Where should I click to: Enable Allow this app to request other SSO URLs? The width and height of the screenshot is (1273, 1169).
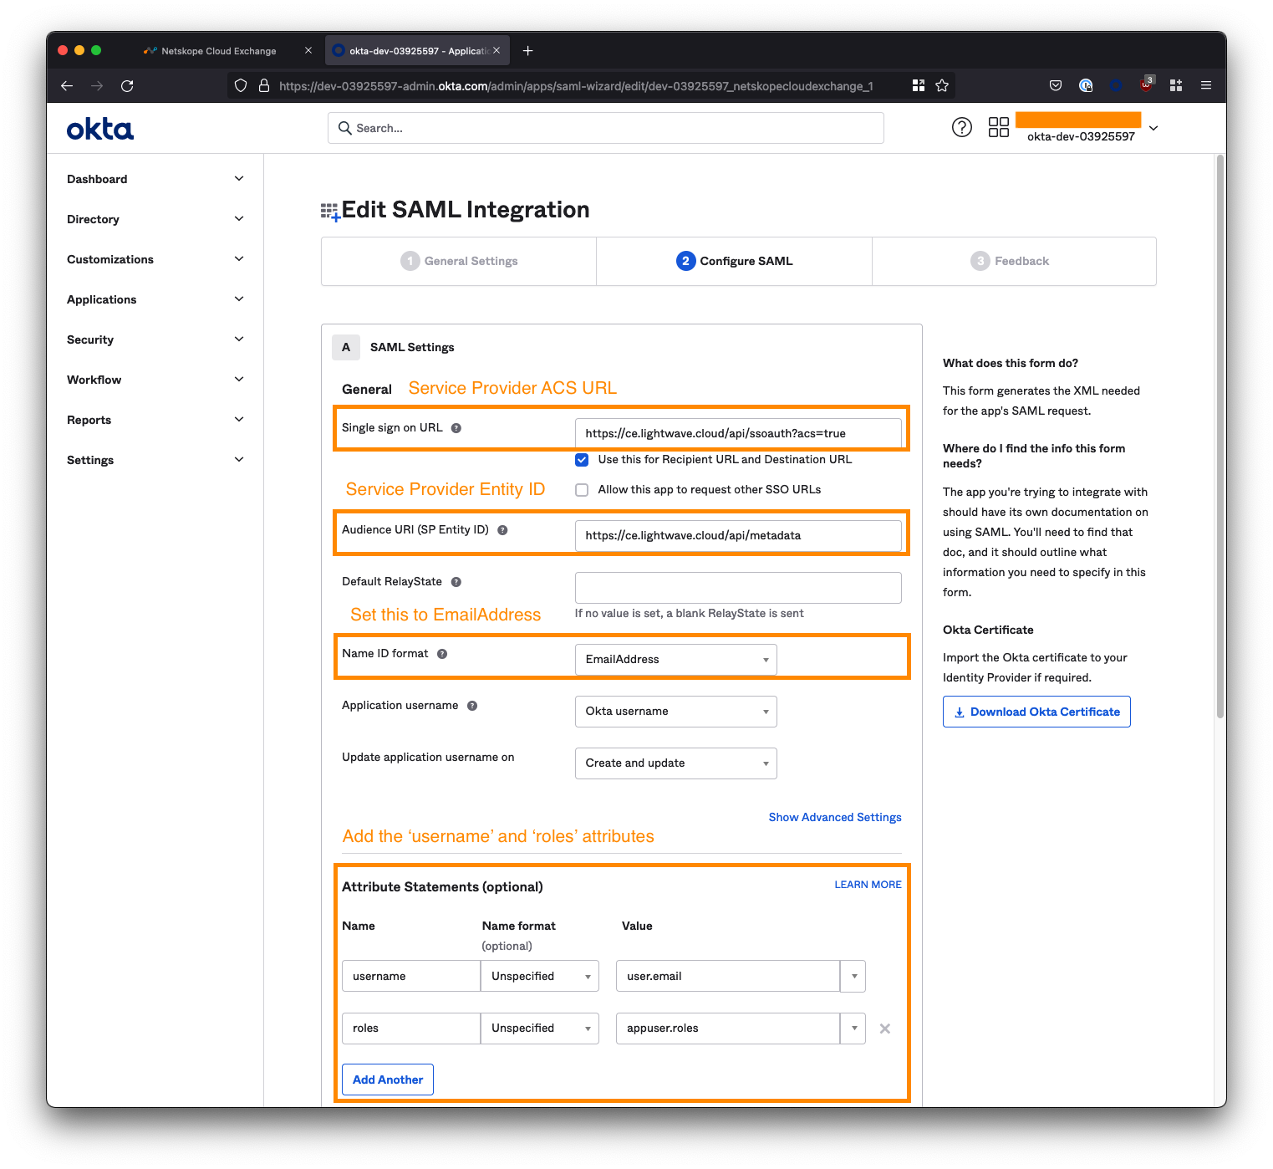pos(582,490)
